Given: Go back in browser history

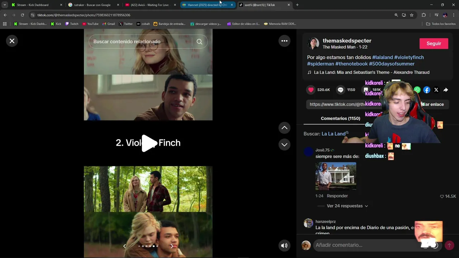Looking at the screenshot, I should 5,15.
